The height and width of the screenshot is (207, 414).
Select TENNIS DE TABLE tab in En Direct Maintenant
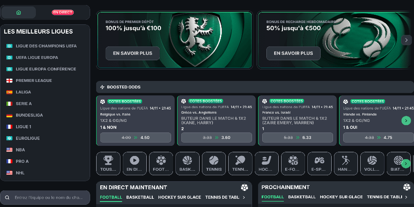tap(222, 197)
